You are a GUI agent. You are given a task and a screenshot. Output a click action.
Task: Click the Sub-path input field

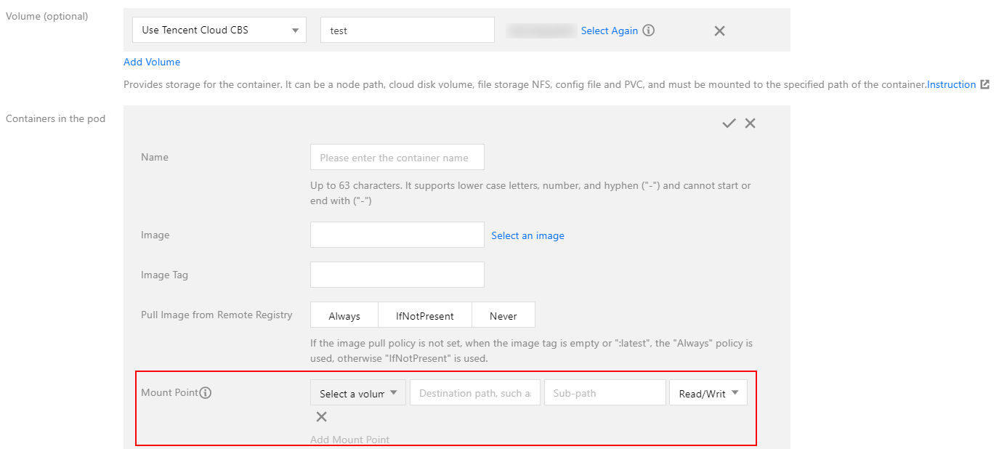pyautogui.click(x=604, y=393)
